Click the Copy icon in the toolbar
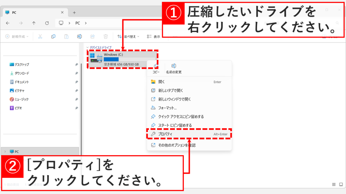Screen dimensions: 346x194 tap(53, 36)
